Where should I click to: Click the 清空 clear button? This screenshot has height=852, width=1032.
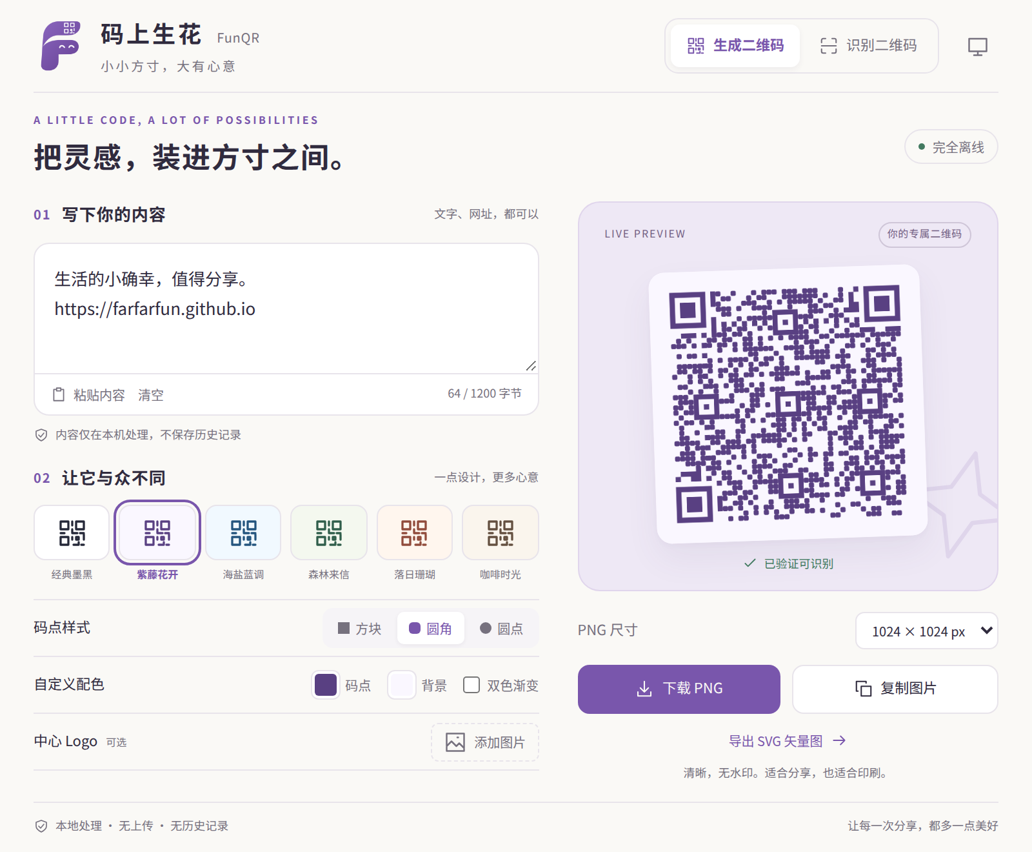(151, 395)
